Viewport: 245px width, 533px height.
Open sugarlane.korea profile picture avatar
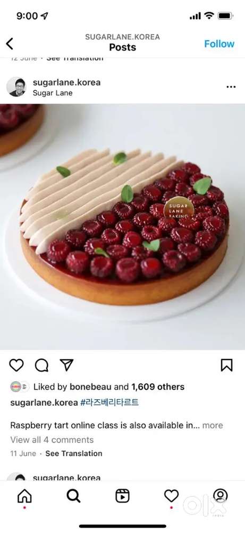coord(16,87)
